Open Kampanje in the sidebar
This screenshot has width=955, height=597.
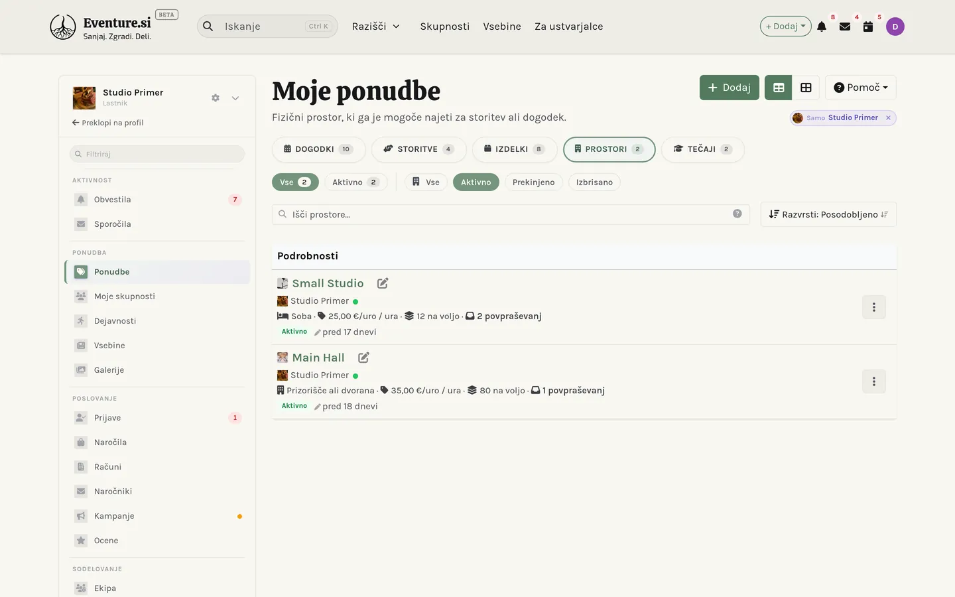coord(157,516)
